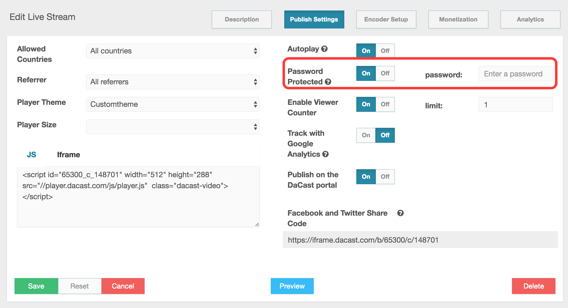Select the Publish Settings tab

(314, 19)
